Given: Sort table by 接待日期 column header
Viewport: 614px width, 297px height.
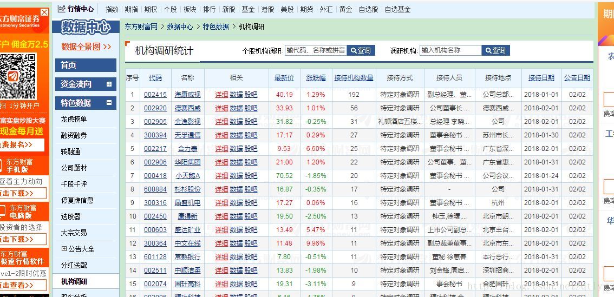Looking at the screenshot, I should [541, 78].
